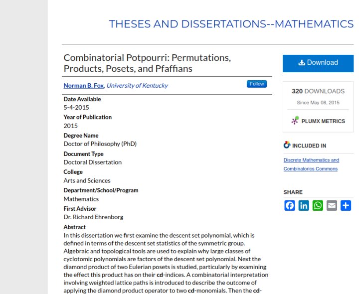
Task: Click advisor name Dr. Richard Ehrenborg
Action: [x=93, y=217]
